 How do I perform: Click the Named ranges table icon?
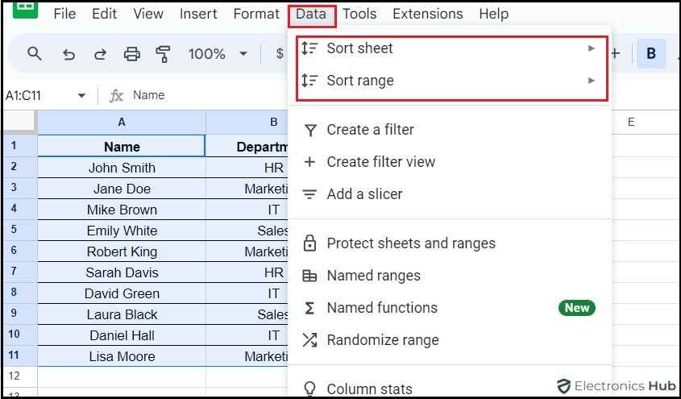pyautogui.click(x=309, y=276)
